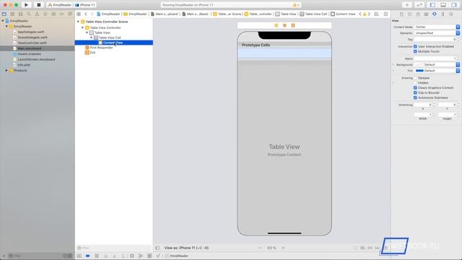This screenshot has width=462, height=260.
Task: Open the Test navigator tab
Action: [45, 14]
